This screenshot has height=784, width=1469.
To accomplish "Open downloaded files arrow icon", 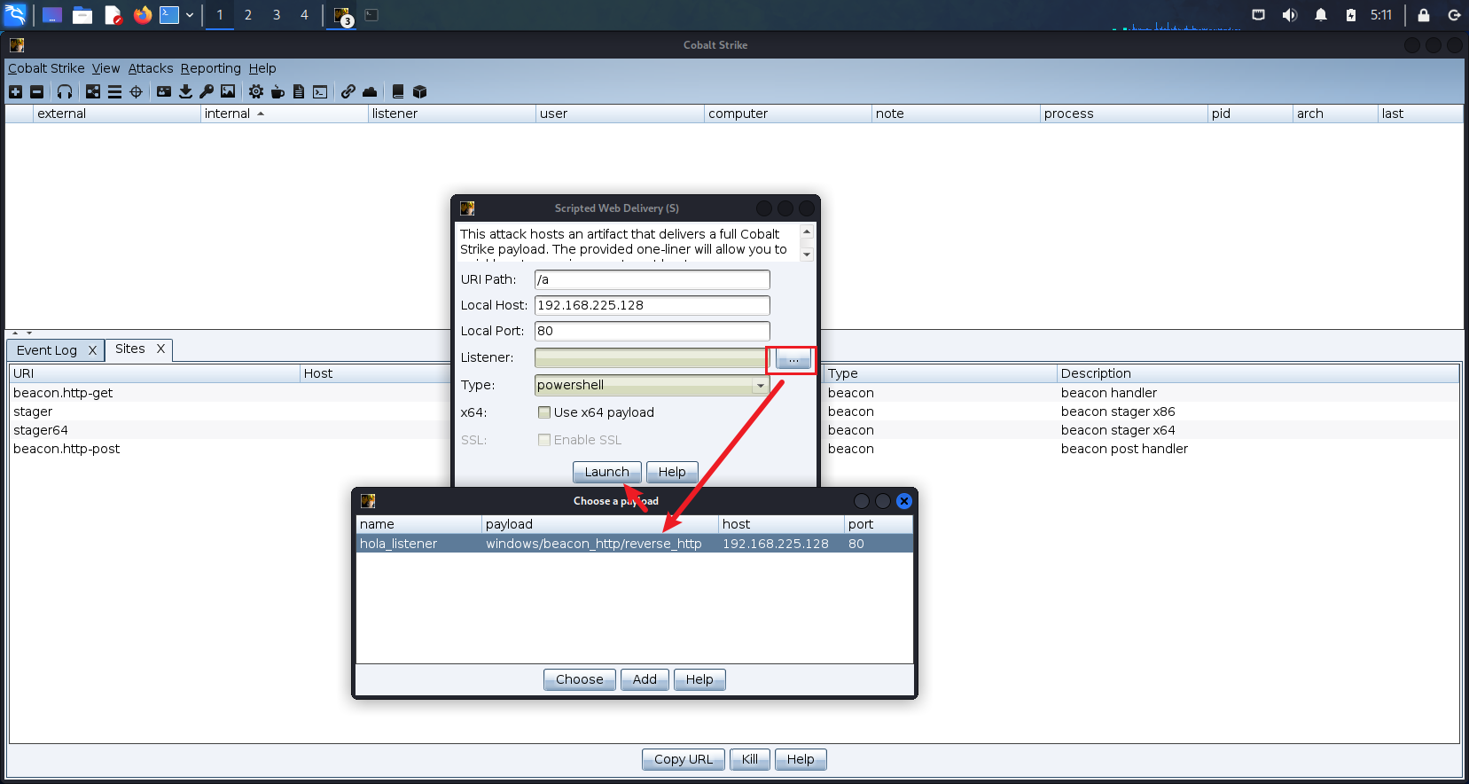I will click(185, 91).
